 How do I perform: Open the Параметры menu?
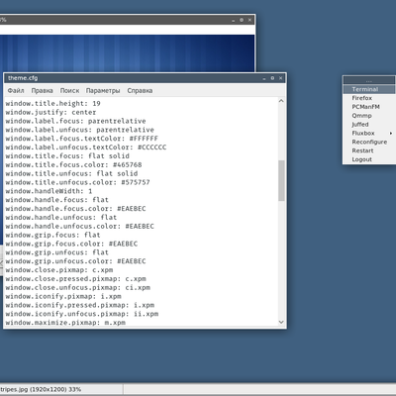click(x=103, y=90)
